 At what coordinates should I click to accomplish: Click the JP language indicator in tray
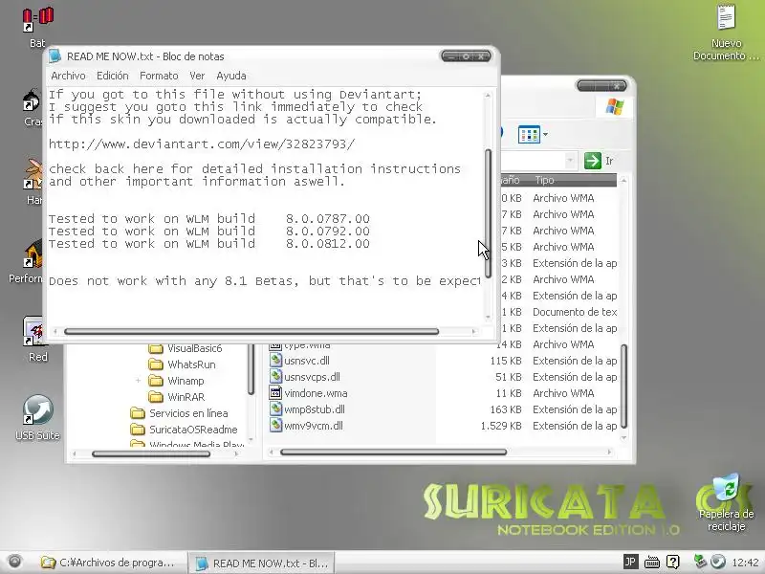coord(630,562)
